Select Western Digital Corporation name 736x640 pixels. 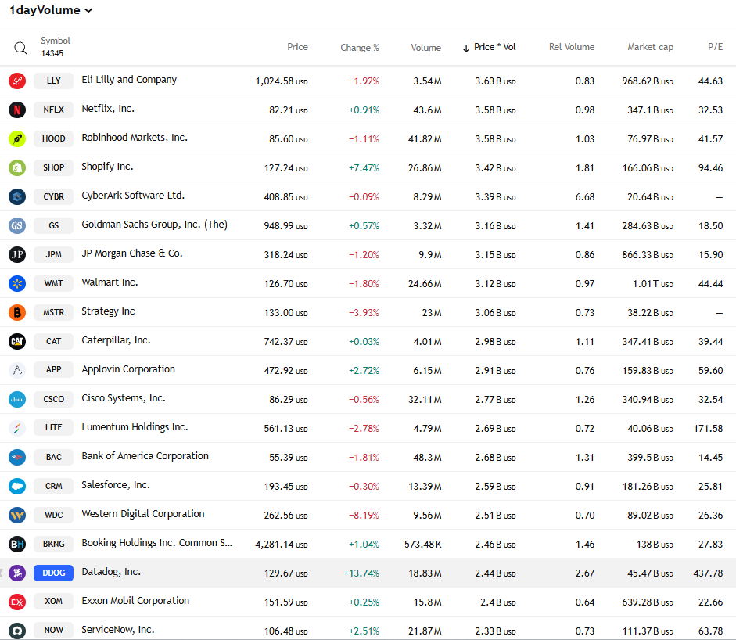coord(142,514)
